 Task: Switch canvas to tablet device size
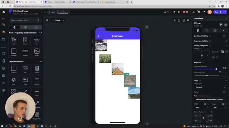(49, 12)
